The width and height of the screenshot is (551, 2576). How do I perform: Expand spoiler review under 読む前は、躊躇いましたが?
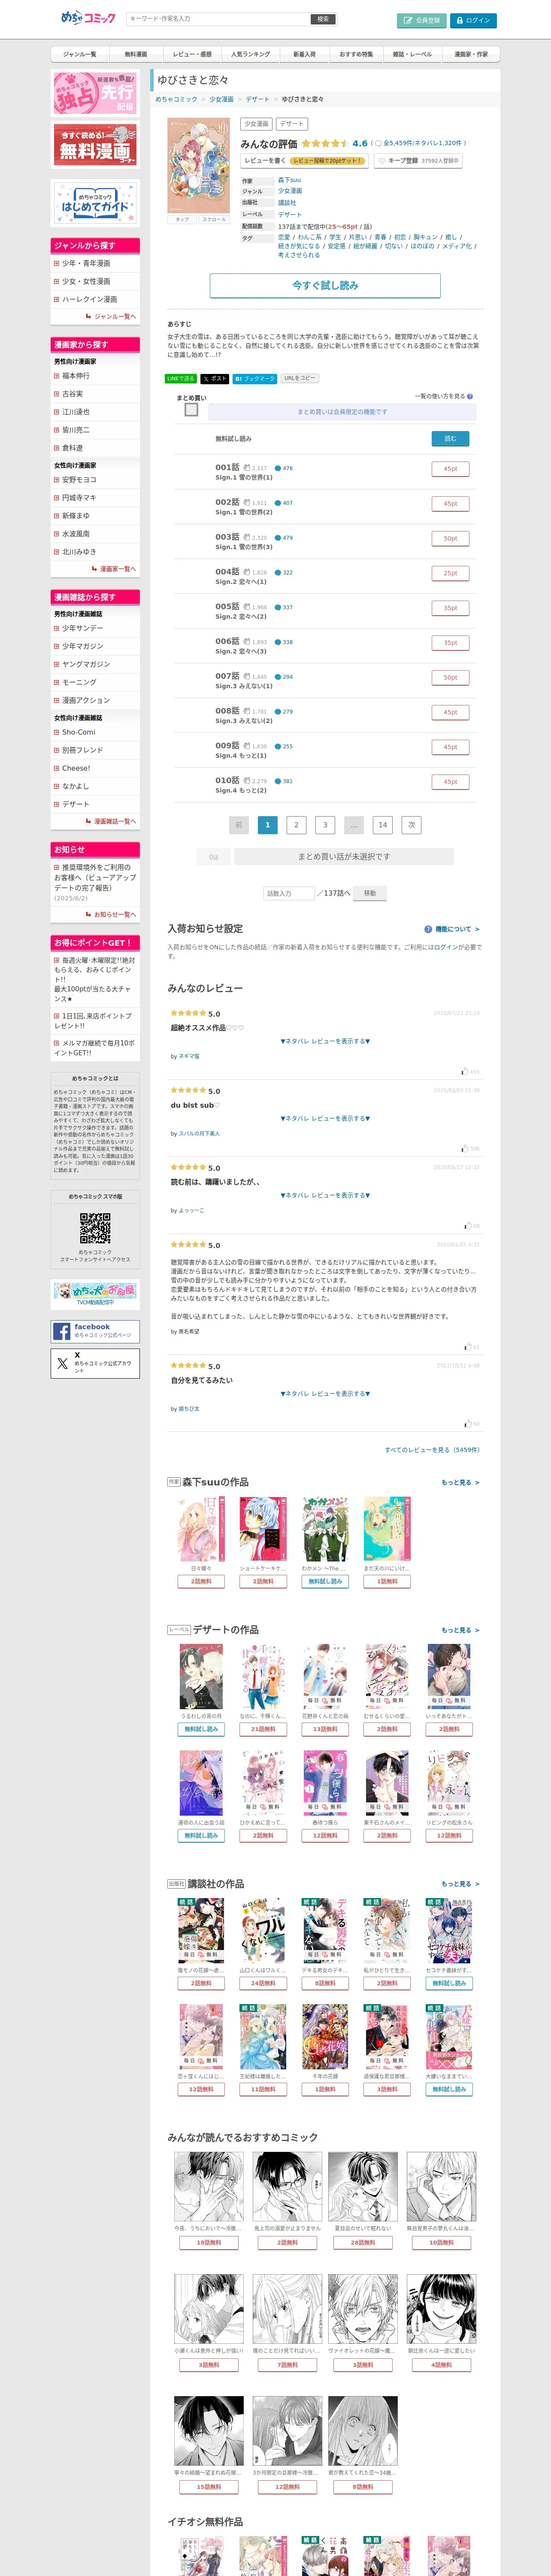point(325,1195)
